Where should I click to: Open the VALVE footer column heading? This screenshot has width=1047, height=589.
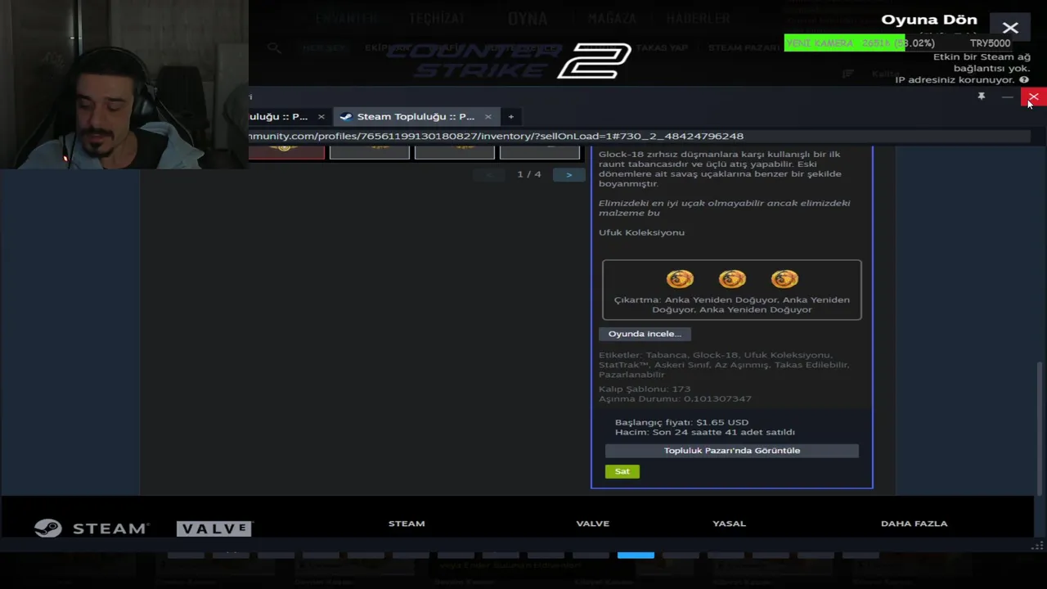click(593, 524)
